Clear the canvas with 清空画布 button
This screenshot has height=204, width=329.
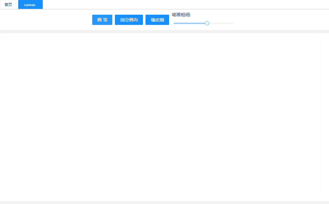129,20
